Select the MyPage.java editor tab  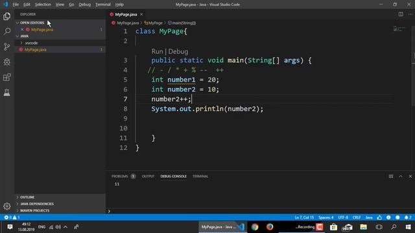(x=126, y=14)
